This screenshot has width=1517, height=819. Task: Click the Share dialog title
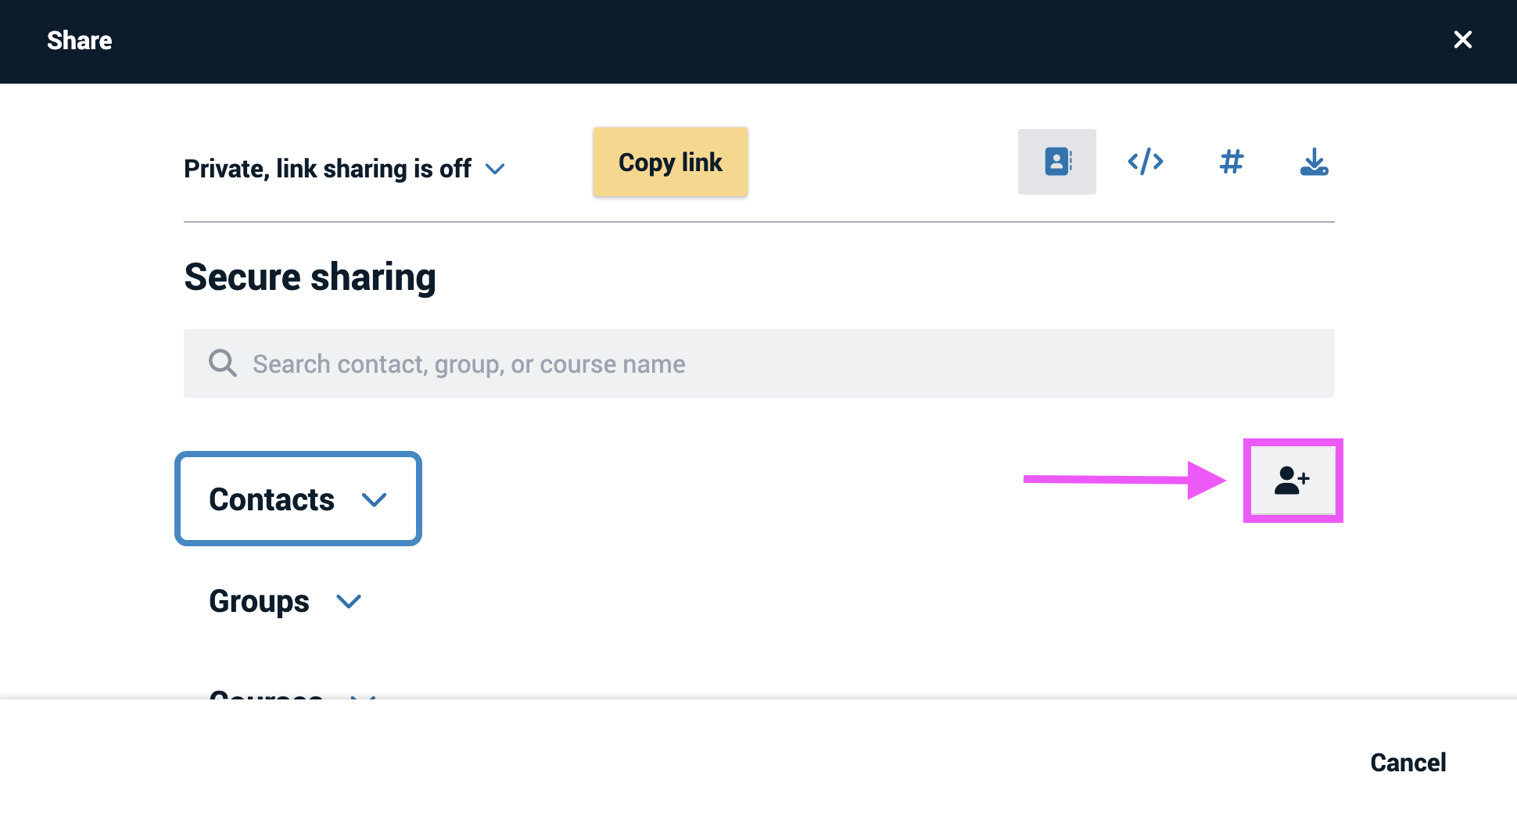point(80,41)
